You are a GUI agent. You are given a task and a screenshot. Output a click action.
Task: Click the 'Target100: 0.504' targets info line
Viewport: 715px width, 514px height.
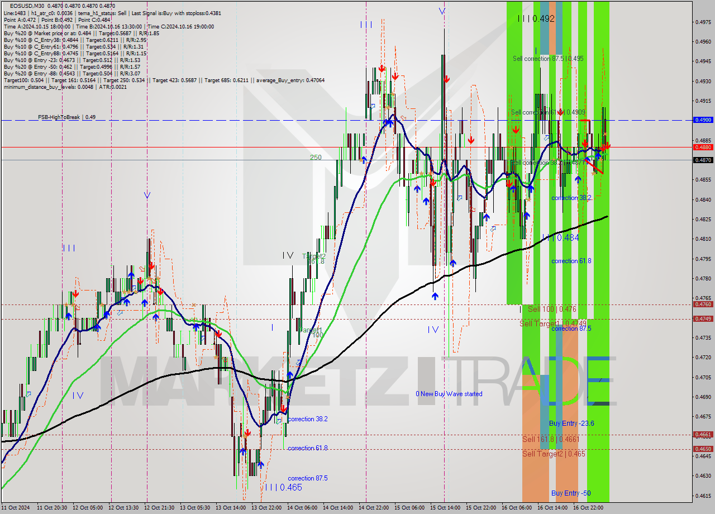pos(164,80)
